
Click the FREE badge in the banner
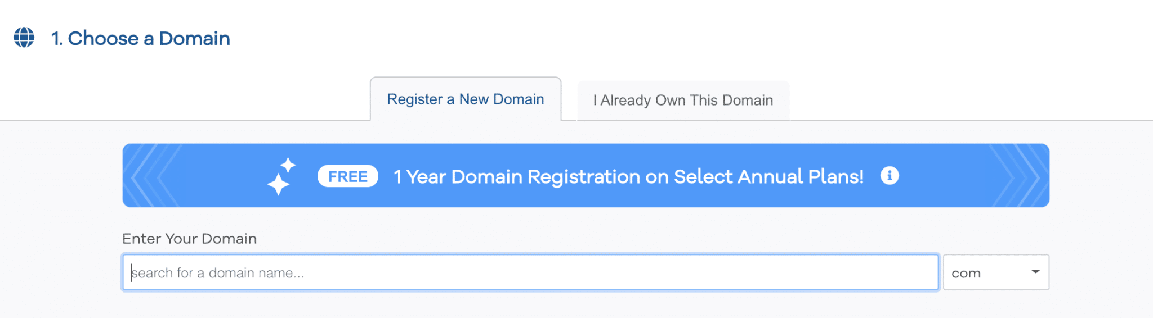point(348,176)
